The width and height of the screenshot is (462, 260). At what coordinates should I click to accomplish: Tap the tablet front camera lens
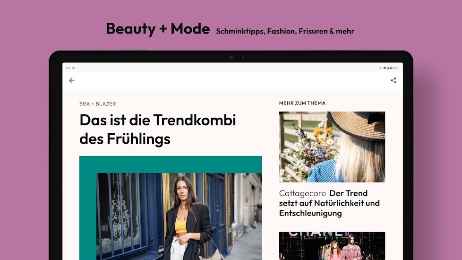231,57
